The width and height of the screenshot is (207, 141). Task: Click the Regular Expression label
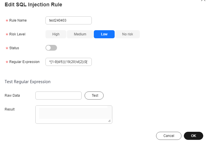click(x=24, y=62)
